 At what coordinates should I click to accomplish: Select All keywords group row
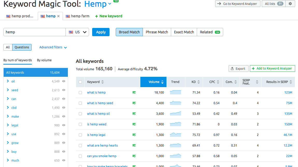tap(36, 72)
